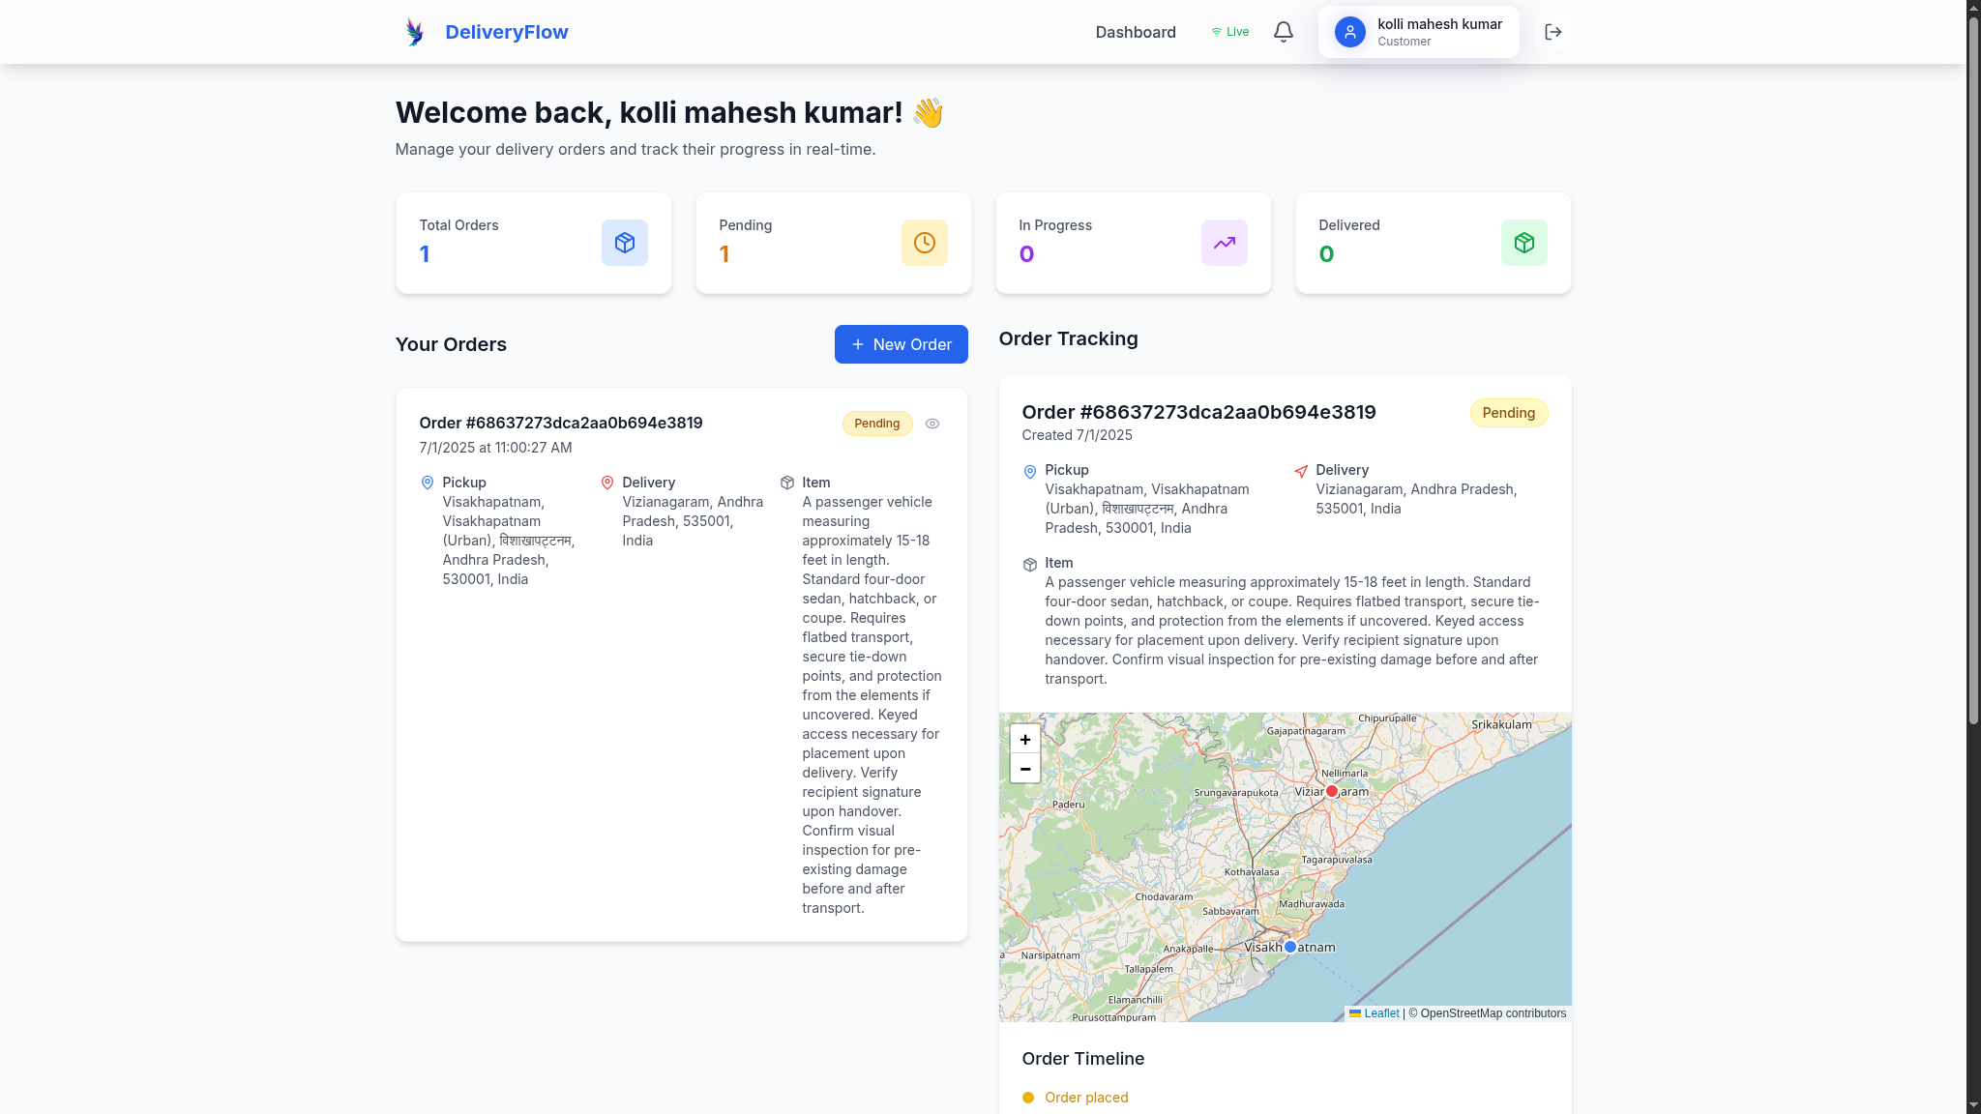Create a New Order
This screenshot has height=1114, width=1981.
click(901, 344)
